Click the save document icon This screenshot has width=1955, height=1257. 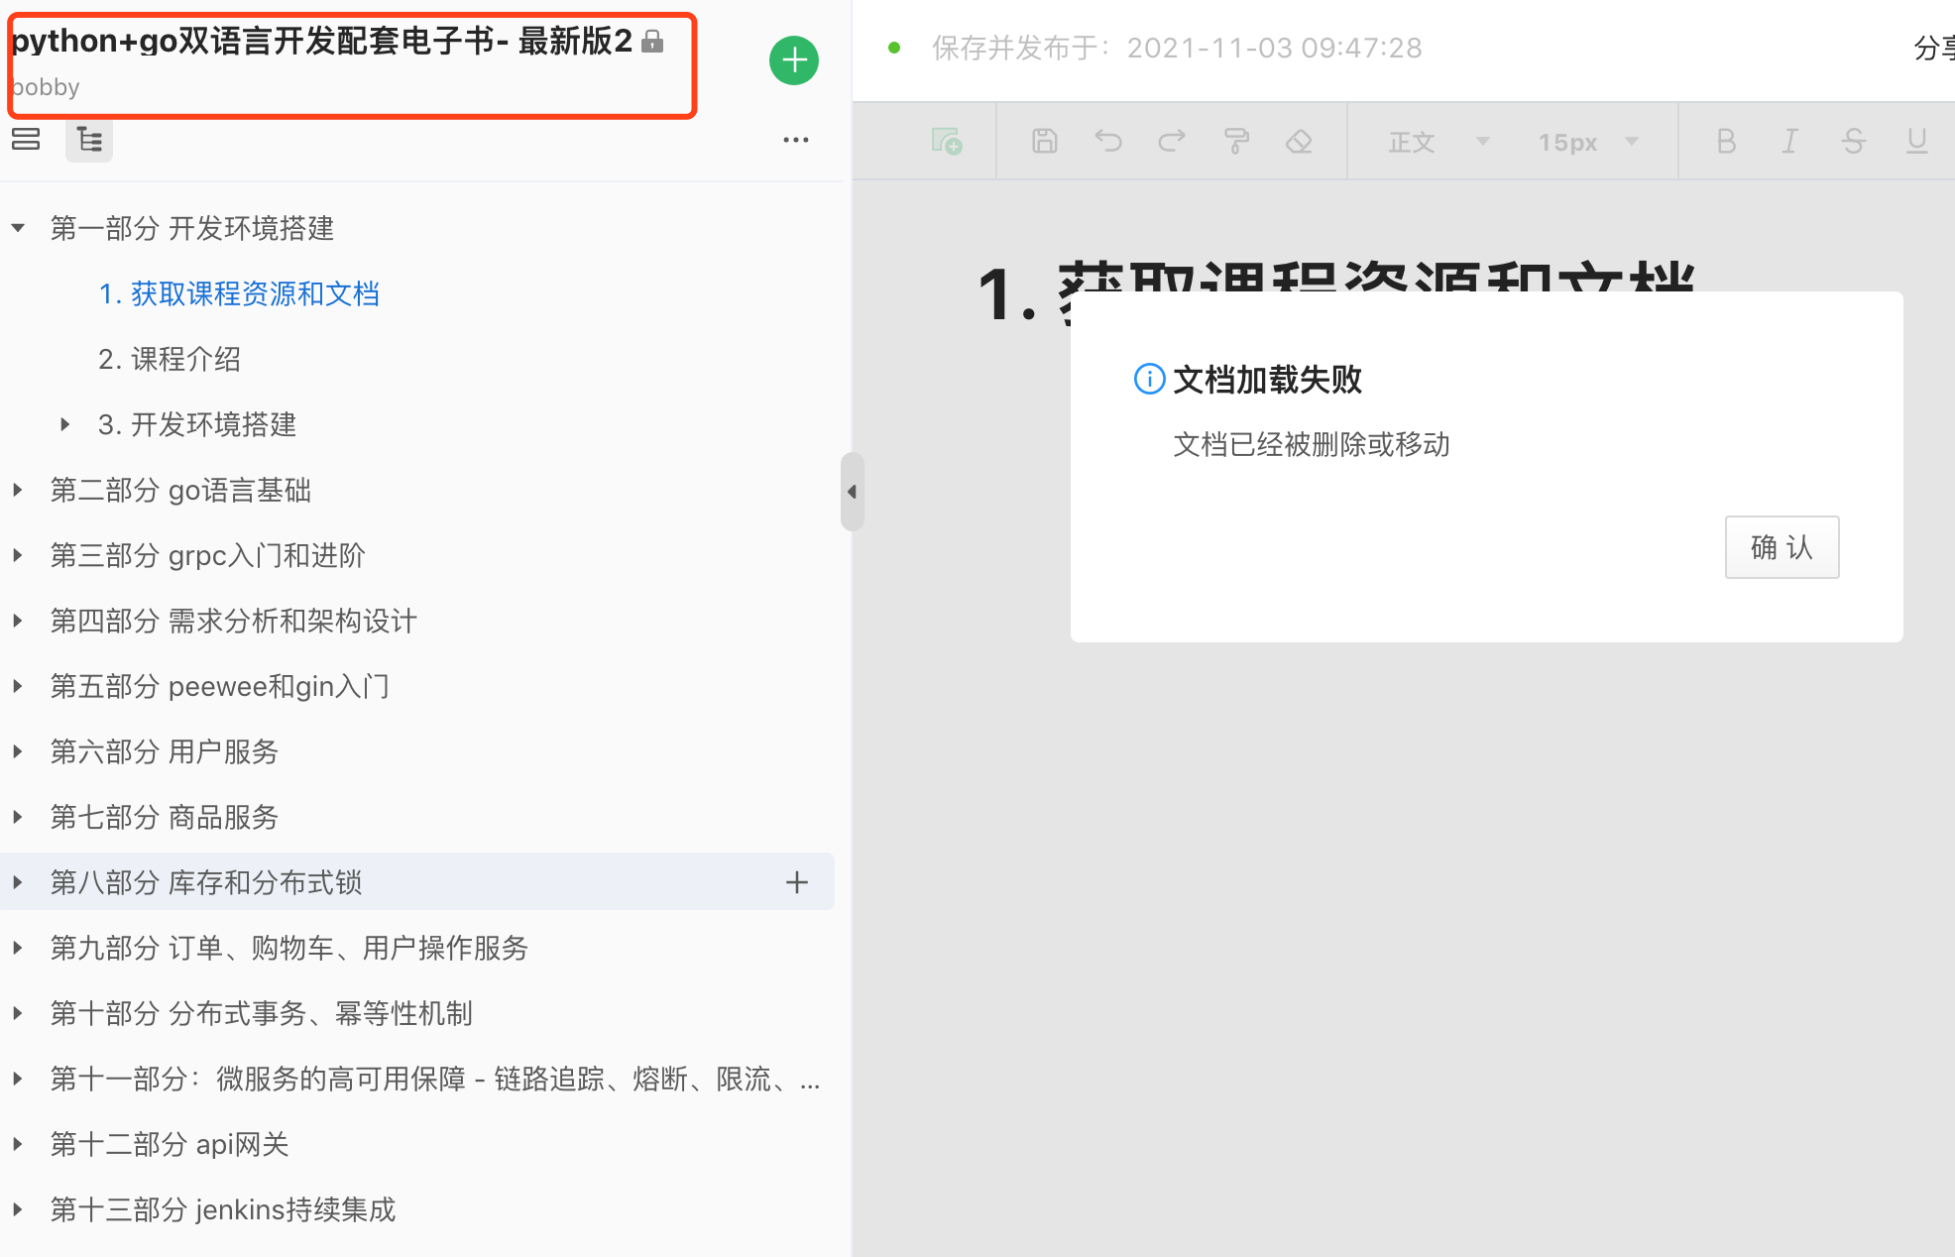click(x=1043, y=141)
